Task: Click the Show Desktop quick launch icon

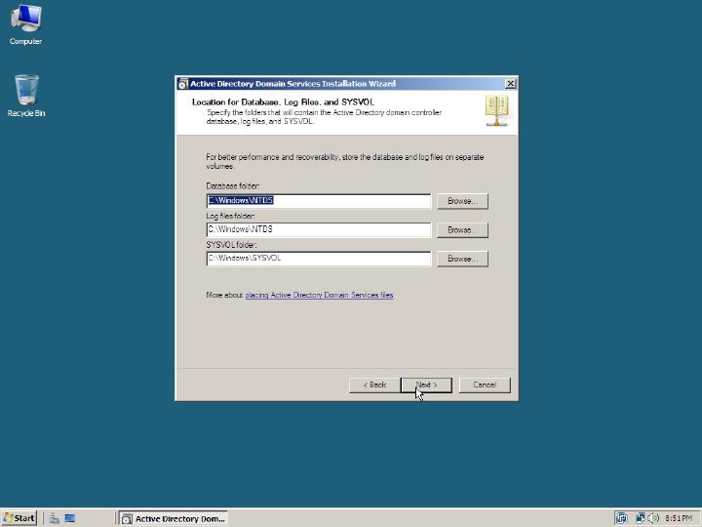Action: (x=70, y=518)
